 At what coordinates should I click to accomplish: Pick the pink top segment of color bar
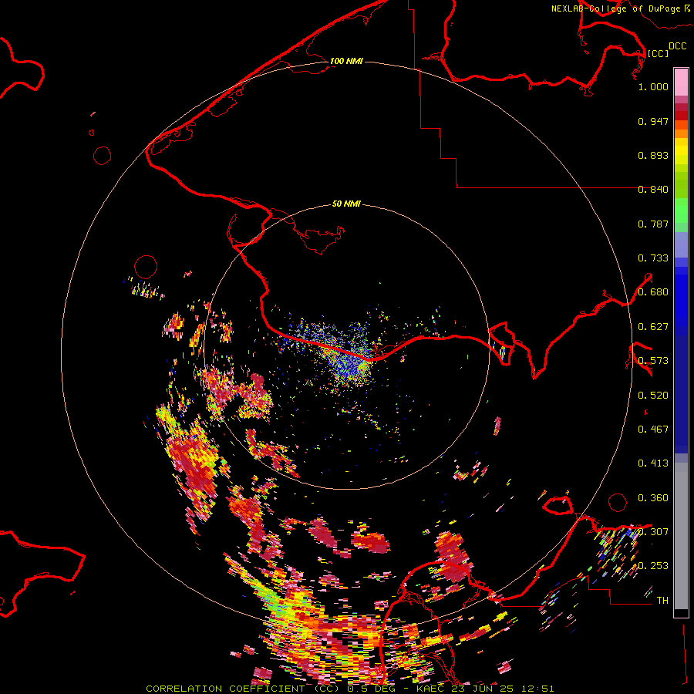click(681, 83)
